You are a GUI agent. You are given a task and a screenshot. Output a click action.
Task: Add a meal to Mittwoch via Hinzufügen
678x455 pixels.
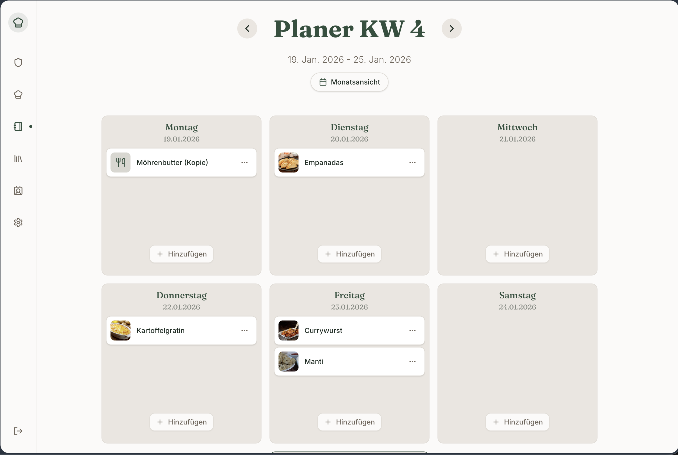coord(517,254)
